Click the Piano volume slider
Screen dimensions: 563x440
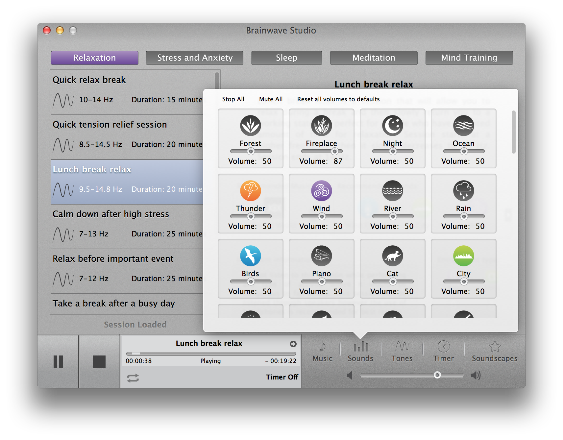322,281
